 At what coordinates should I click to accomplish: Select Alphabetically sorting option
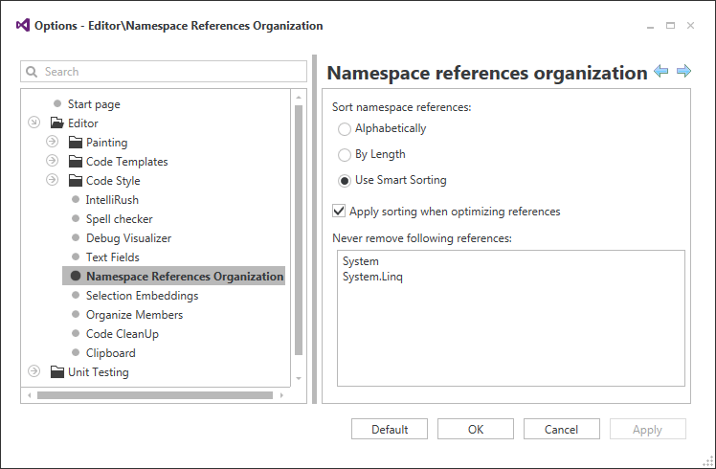click(x=345, y=129)
